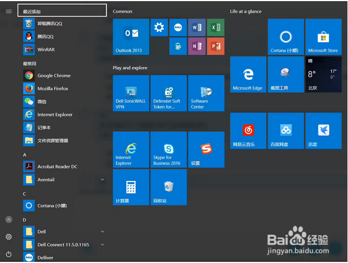The height and width of the screenshot is (263, 348).
Task: Click the 最常用 section heading
Action: pyautogui.click(x=29, y=64)
